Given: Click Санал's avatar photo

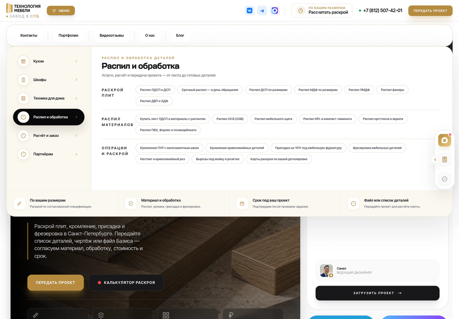Looking at the screenshot, I should point(326,271).
